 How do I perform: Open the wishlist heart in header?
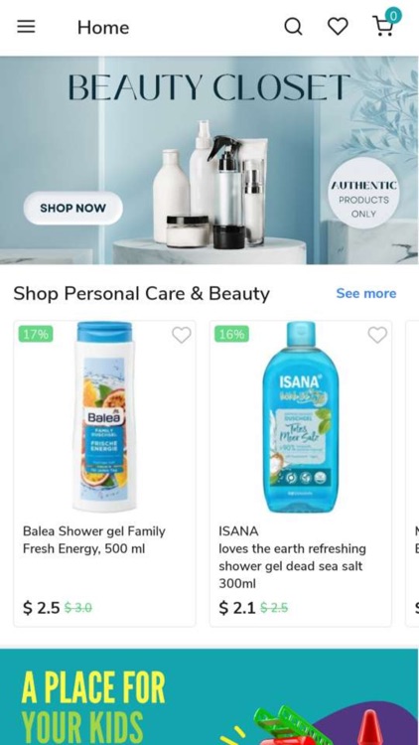coord(338,27)
